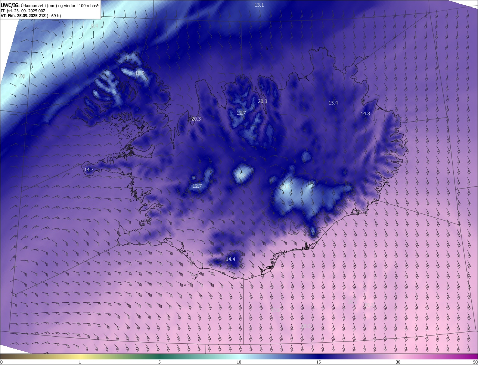Viewport: 478px width, 365px height.
Task: Click the faint 9.6 value label
Action: point(22,76)
